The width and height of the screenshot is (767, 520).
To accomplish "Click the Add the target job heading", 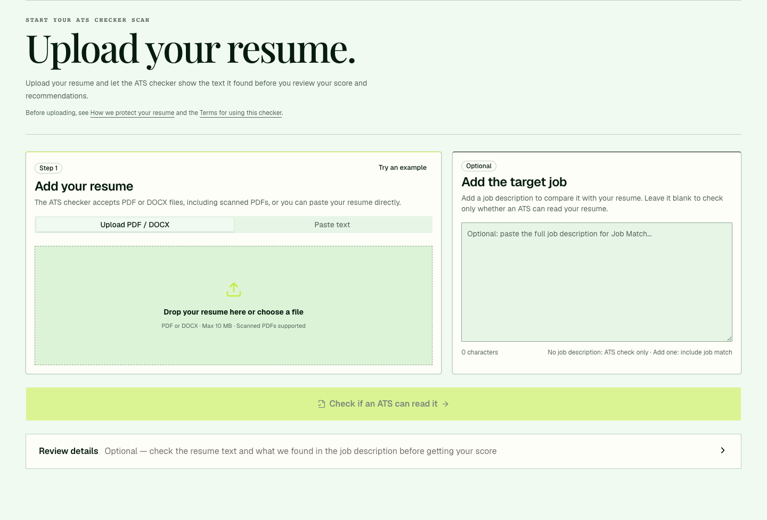I will point(514,182).
